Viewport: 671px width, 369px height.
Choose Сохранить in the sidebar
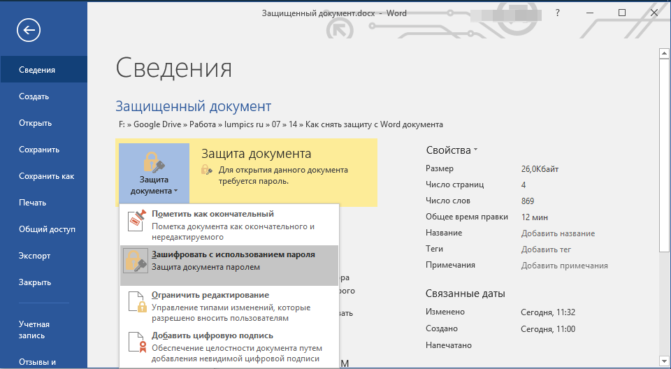pyautogui.click(x=43, y=150)
